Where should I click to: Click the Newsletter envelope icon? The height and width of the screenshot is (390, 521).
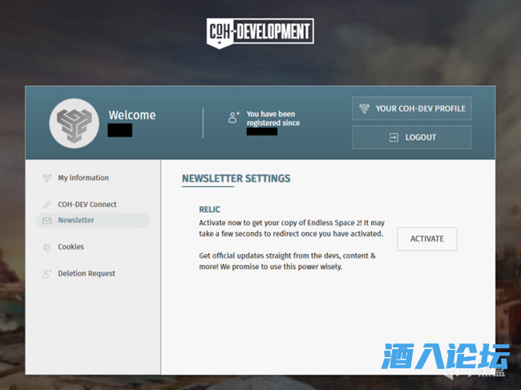pyautogui.click(x=46, y=221)
